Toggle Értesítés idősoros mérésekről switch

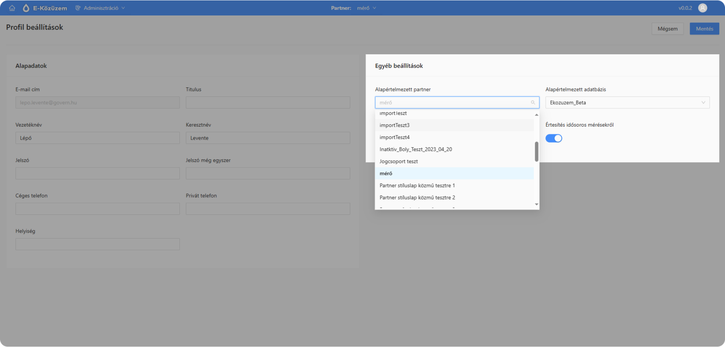click(x=554, y=138)
